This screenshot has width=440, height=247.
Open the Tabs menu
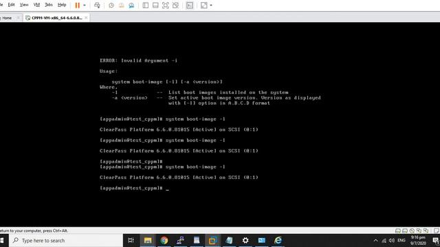[x=49, y=5]
